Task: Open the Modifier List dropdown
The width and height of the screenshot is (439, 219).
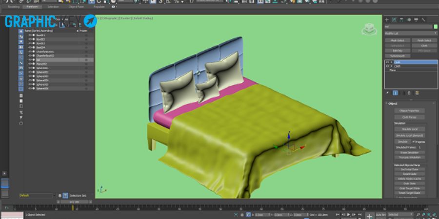Action: (411, 33)
